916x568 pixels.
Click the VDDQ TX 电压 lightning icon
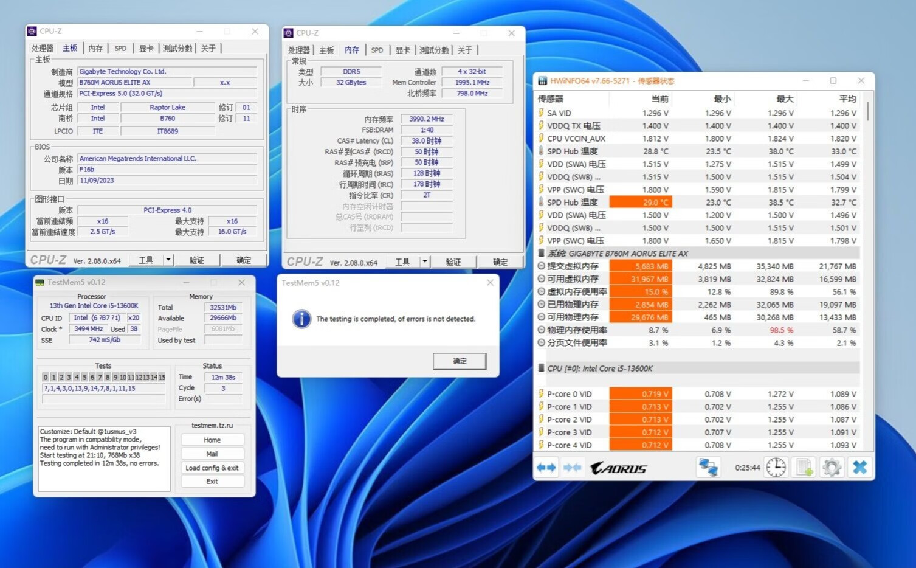[541, 125]
